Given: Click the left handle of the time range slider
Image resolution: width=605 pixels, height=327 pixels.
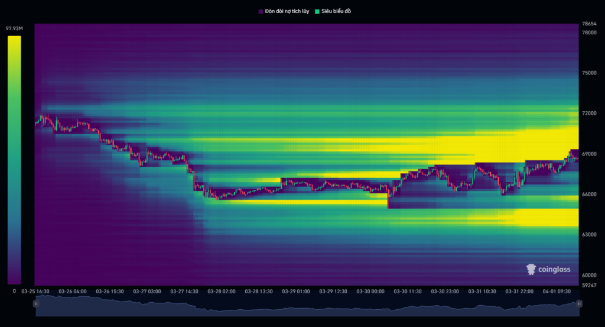Looking at the screenshot, I should (x=36, y=303).
